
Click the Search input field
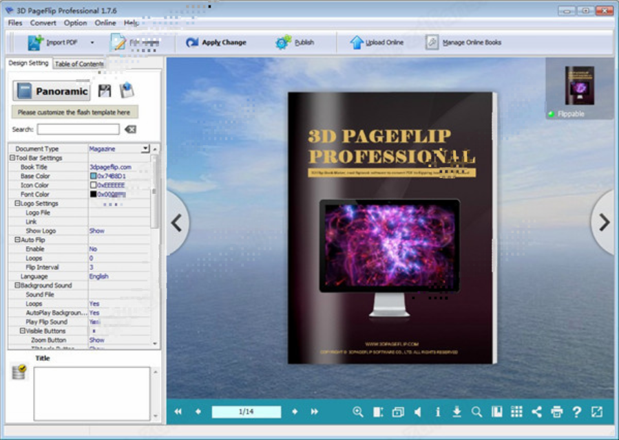(x=78, y=129)
